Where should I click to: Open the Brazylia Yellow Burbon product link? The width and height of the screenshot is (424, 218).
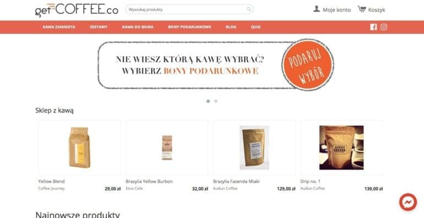tap(149, 182)
